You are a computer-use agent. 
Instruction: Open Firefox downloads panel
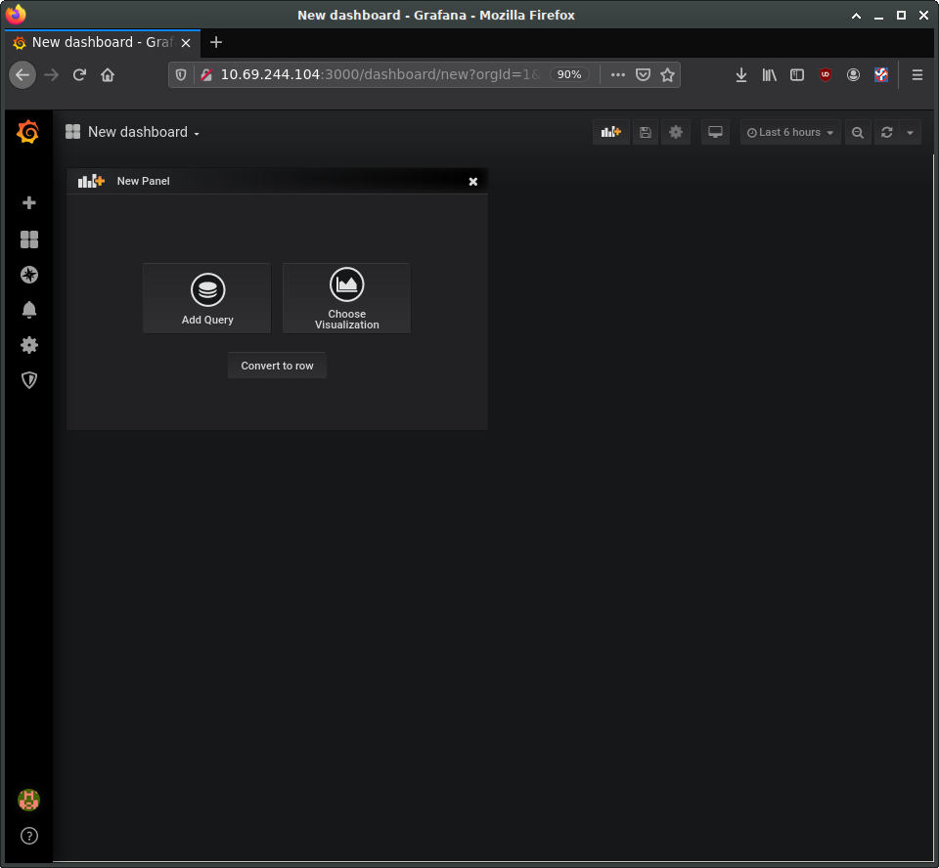(741, 75)
